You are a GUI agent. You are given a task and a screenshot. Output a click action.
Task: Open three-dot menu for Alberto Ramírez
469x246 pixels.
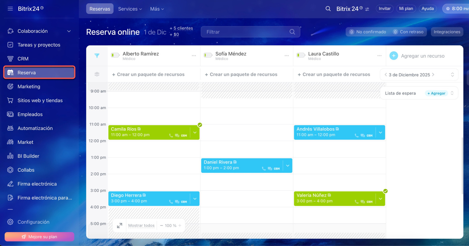click(194, 56)
